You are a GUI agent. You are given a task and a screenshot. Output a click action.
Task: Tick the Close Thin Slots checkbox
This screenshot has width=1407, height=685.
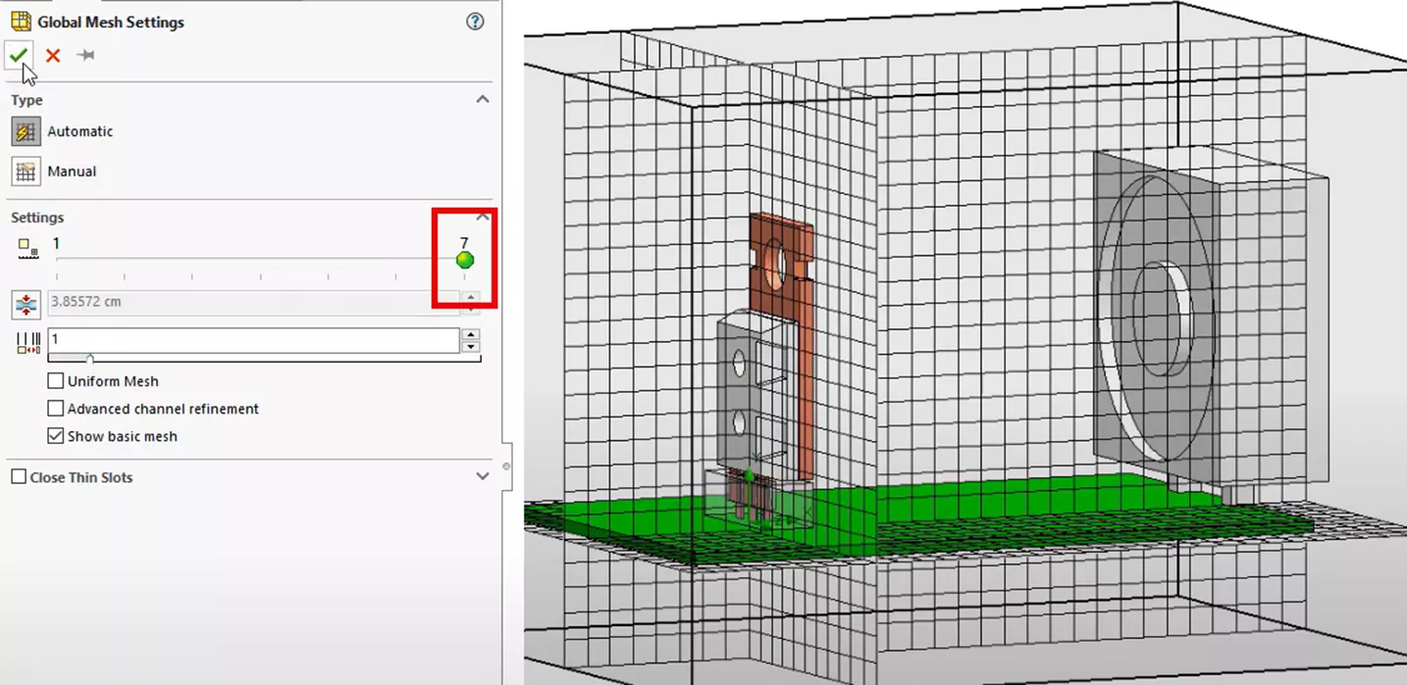[19, 477]
